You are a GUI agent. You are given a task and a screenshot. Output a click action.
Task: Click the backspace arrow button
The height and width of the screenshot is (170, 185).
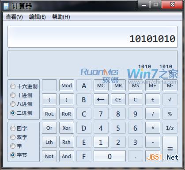coord(101,100)
